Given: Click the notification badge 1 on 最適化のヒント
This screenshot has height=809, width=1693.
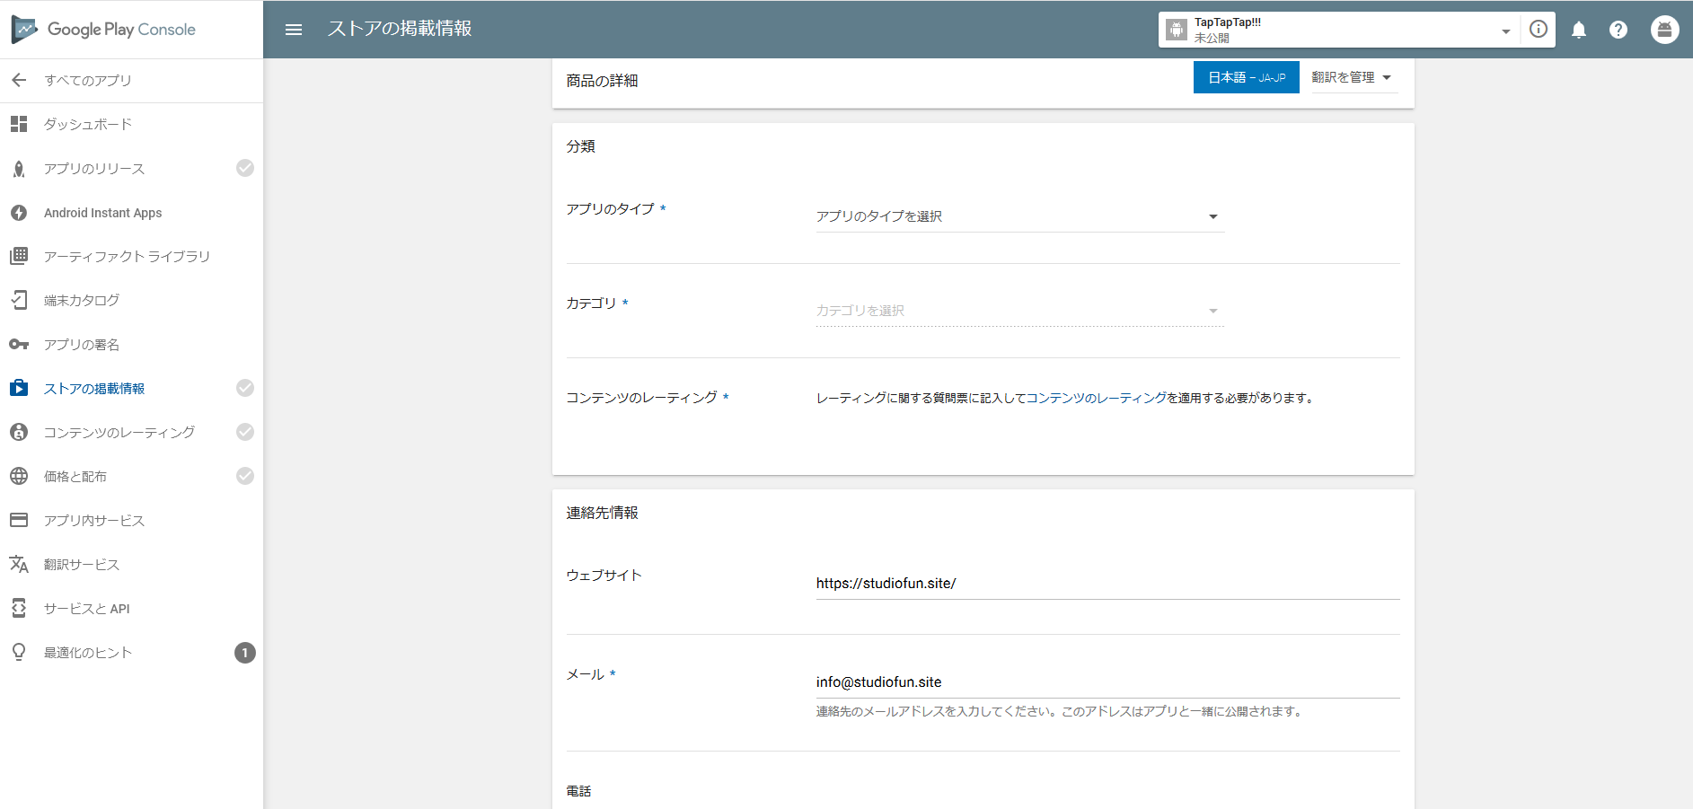Looking at the screenshot, I should point(245,653).
